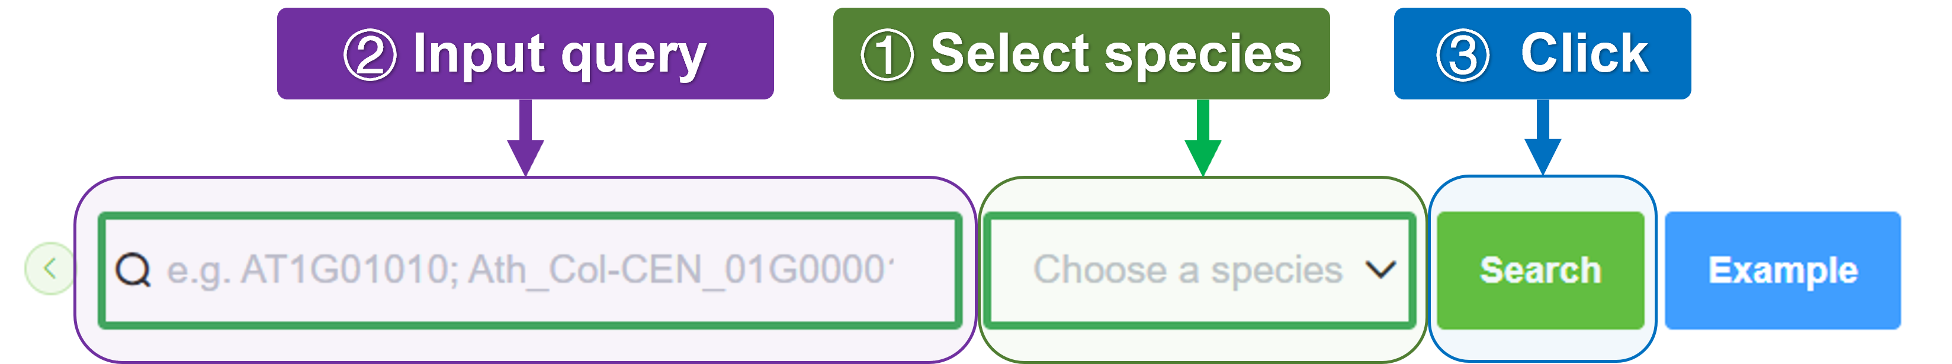
Task: Click the "e.g. AT1G01010" placeholder text
Action: [311, 270]
